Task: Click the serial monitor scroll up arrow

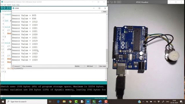Action: tap(107, 14)
